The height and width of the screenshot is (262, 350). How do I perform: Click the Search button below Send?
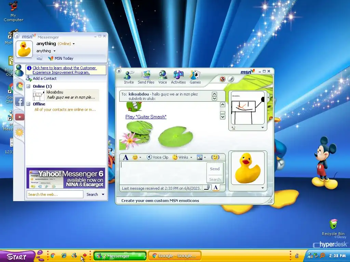[215, 179]
